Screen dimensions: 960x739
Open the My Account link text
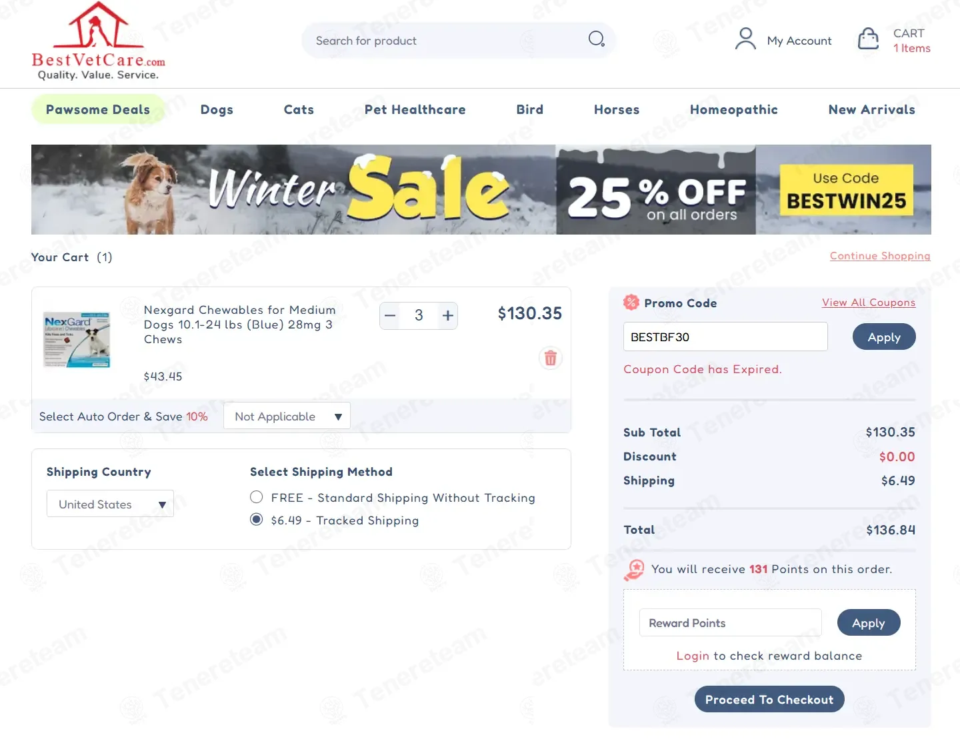pyautogui.click(x=799, y=41)
